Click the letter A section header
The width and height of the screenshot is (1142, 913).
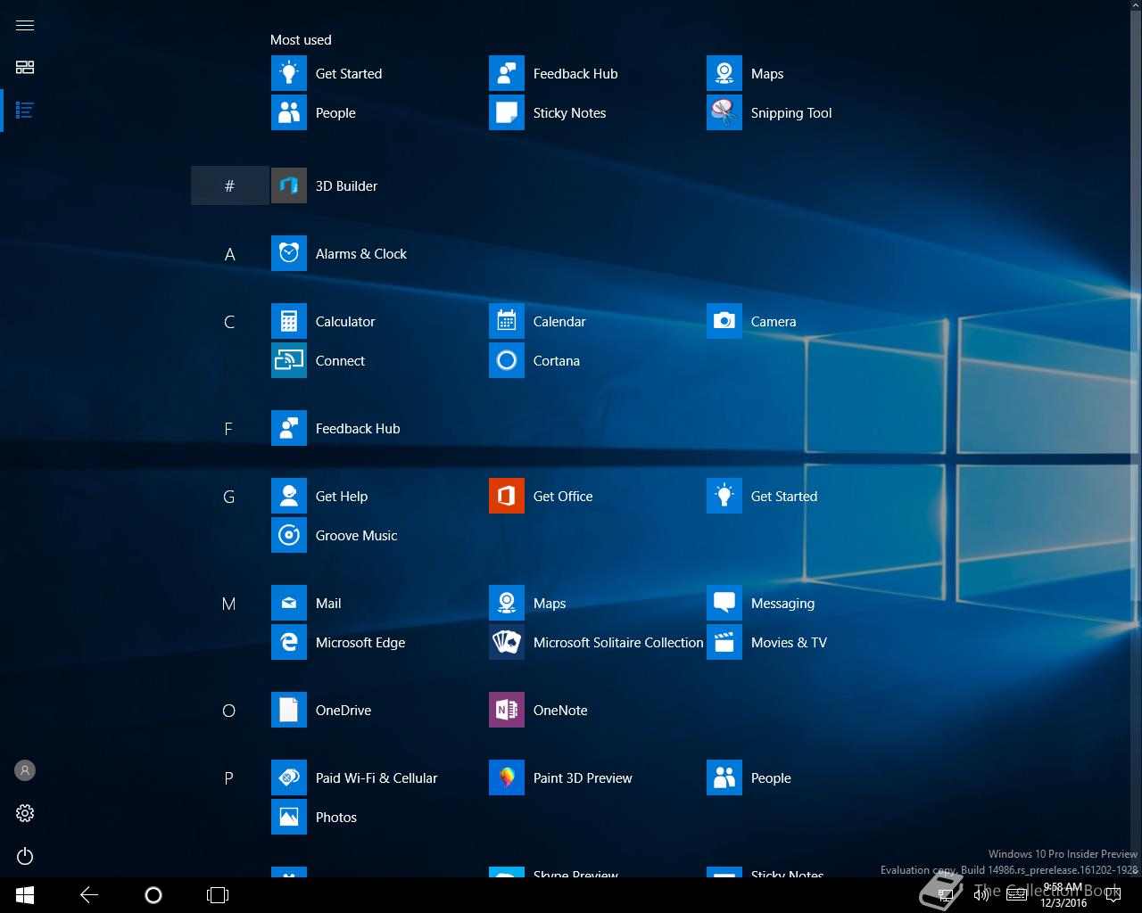pyautogui.click(x=229, y=254)
